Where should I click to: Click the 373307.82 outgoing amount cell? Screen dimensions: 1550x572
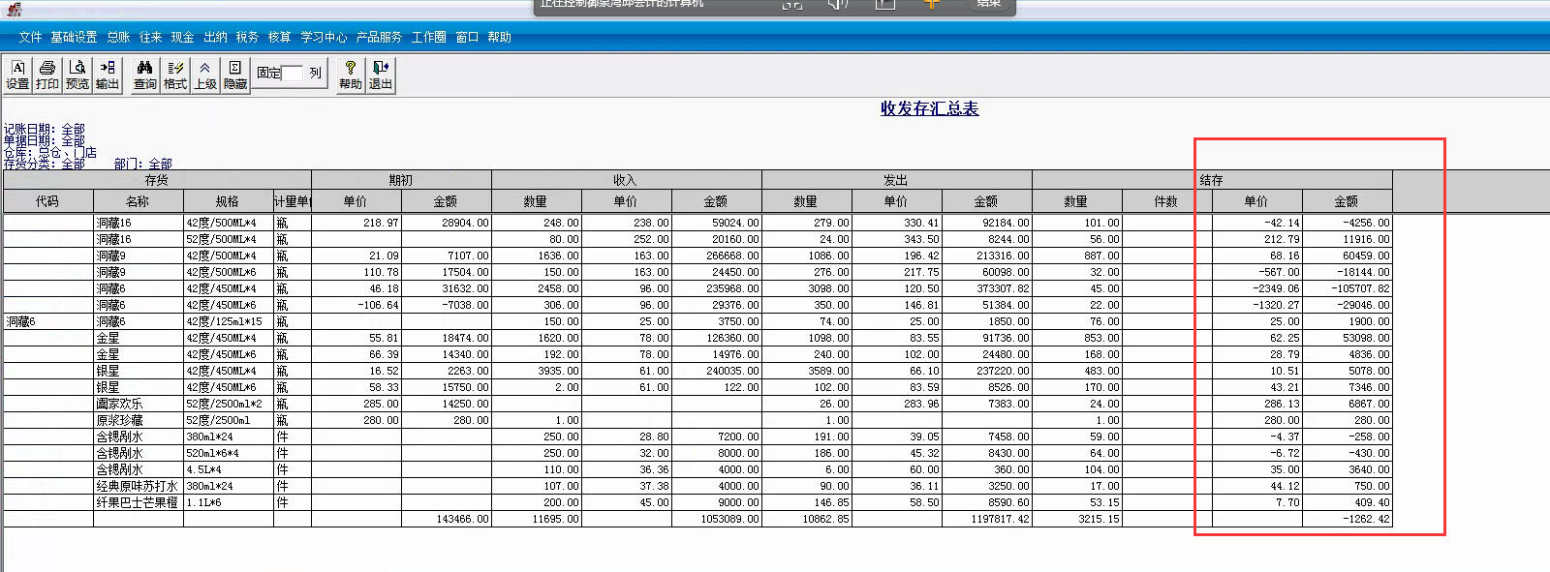[x=986, y=288]
